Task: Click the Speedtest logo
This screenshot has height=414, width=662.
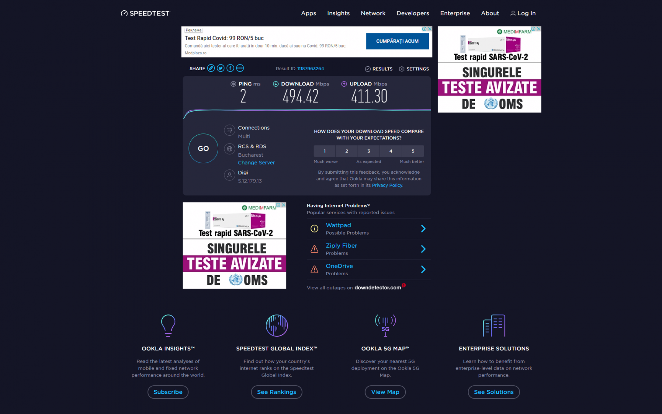Action: click(145, 13)
